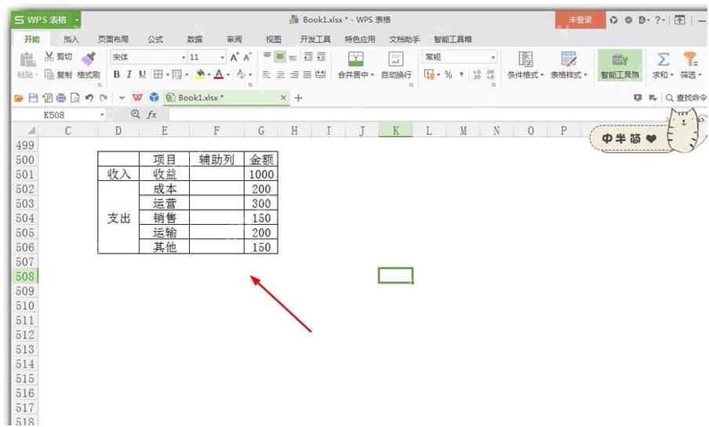Click the open folder icon in quick toolbar
Image resolution: width=709 pixels, height=427 pixels.
pyautogui.click(x=19, y=98)
